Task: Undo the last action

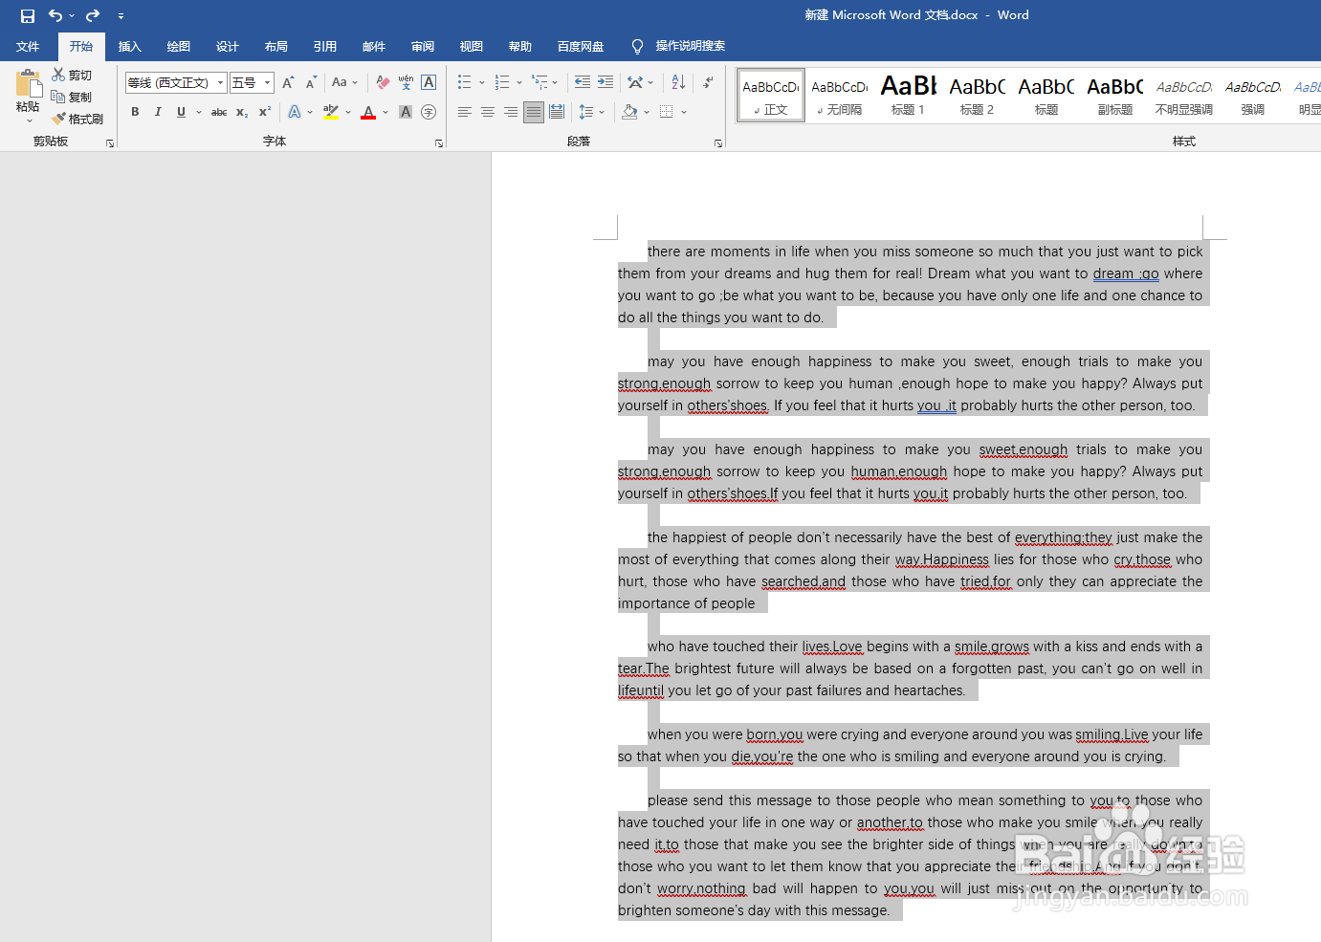Action: (55, 15)
